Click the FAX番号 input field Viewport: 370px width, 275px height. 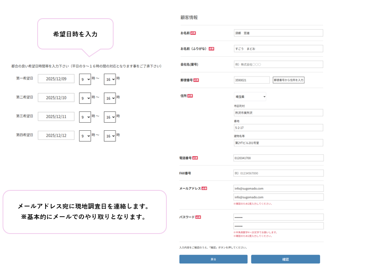(278, 173)
